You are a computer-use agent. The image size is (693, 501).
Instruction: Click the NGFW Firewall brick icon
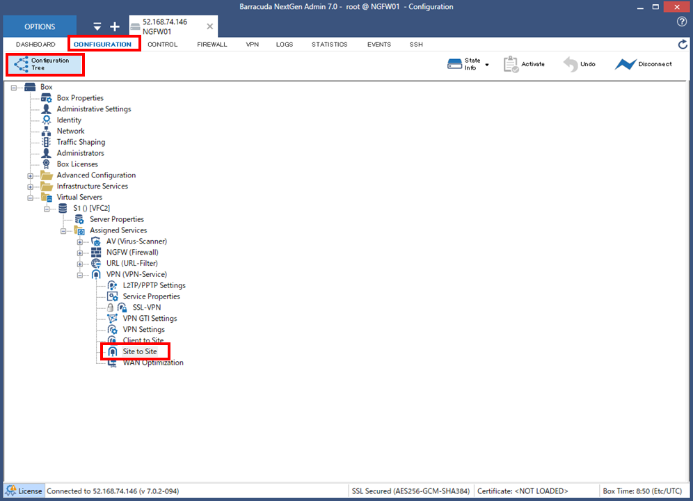point(96,252)
